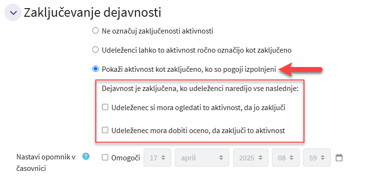Open the calendar date picker icon
371x180 pixels.
339,157
